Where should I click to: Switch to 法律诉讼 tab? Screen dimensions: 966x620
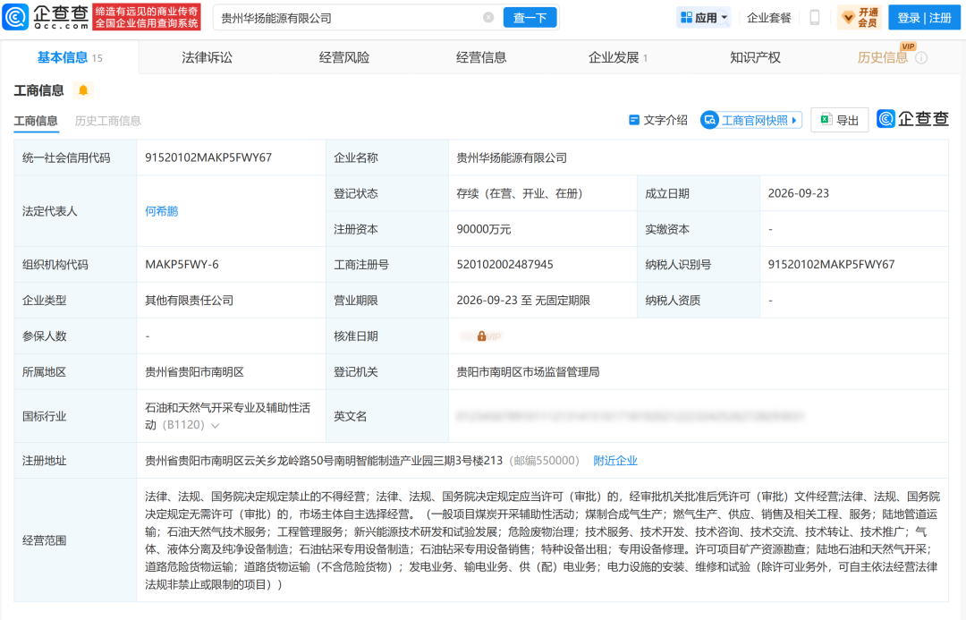(x=207, y=57)
